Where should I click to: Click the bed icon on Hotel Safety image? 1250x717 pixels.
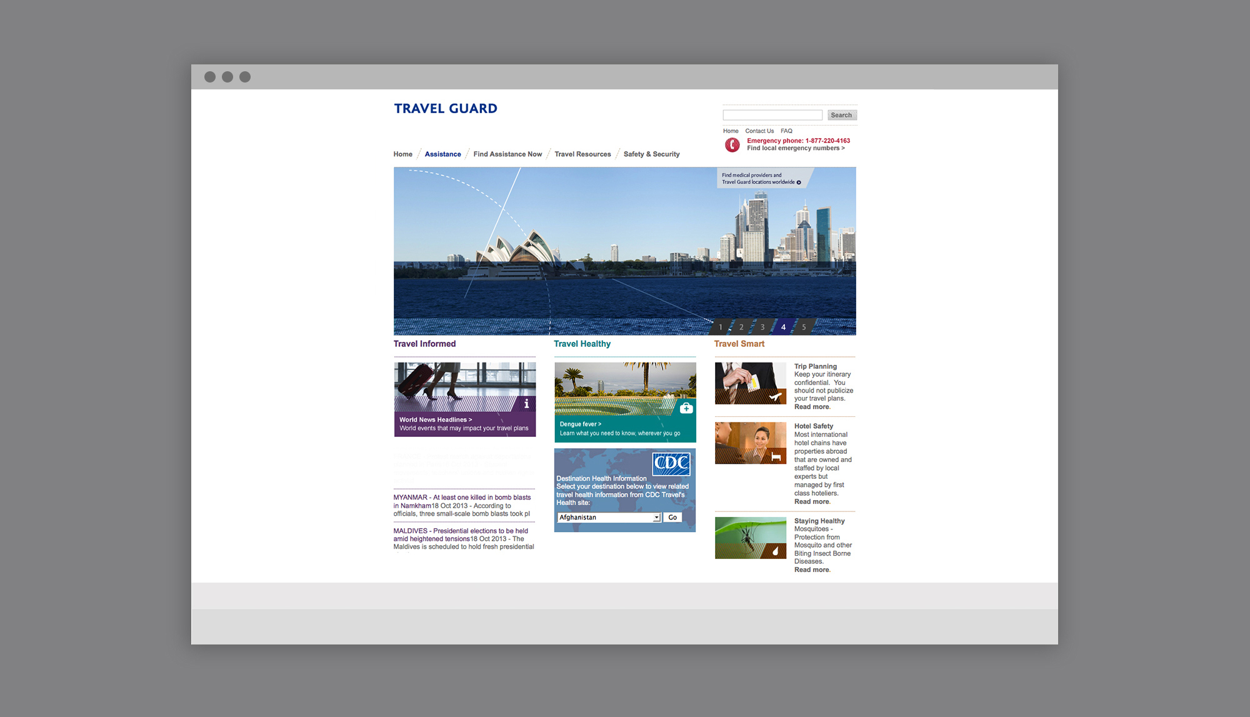776,457
